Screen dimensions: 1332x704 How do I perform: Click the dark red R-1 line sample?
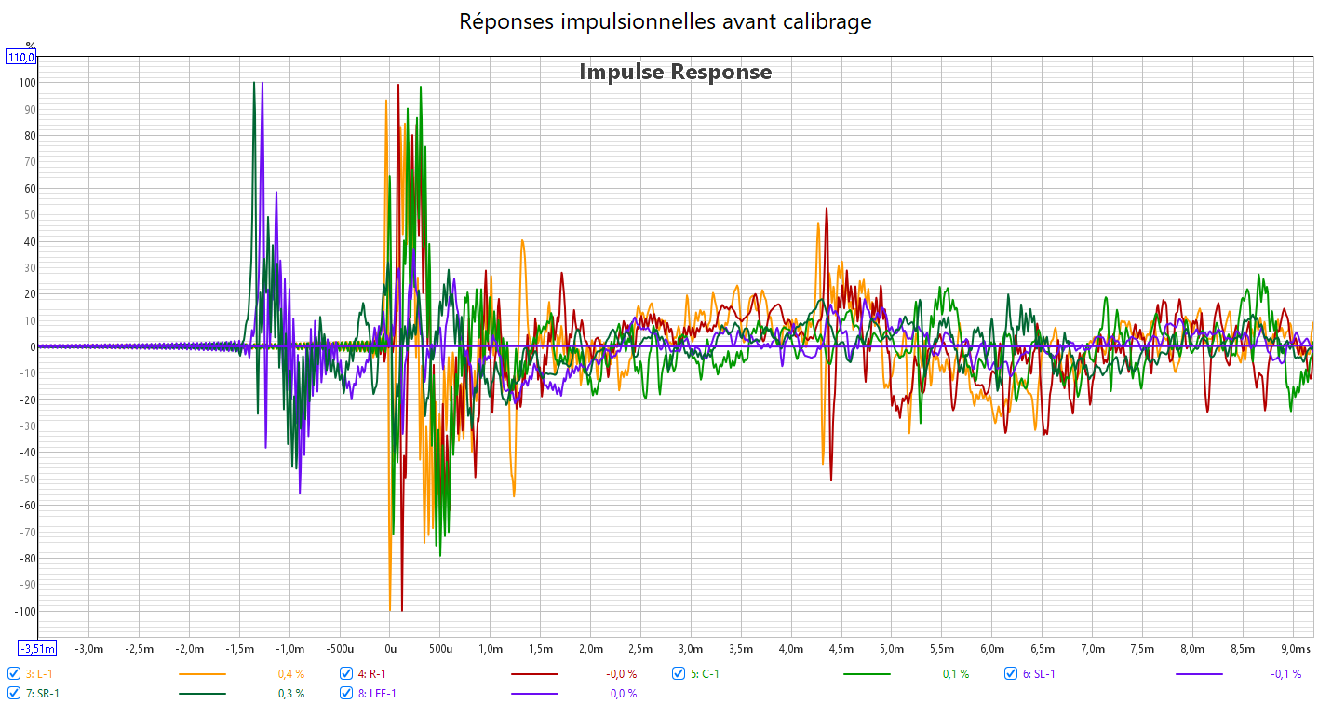pyautogui.click(x=534, y=673)
